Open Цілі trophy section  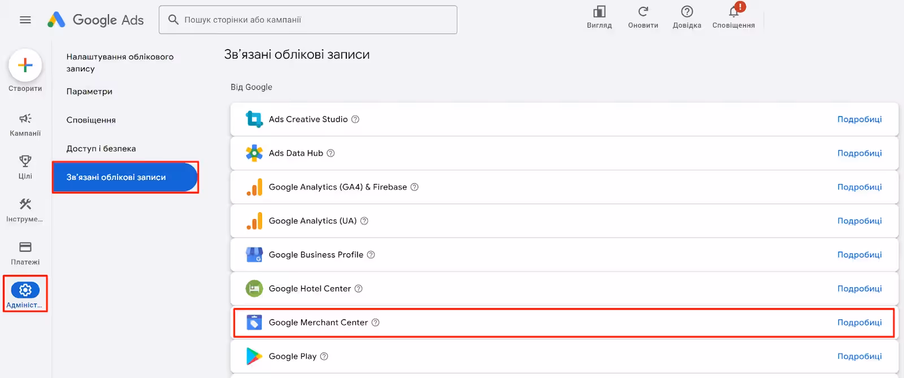click(x=25, y=168)
